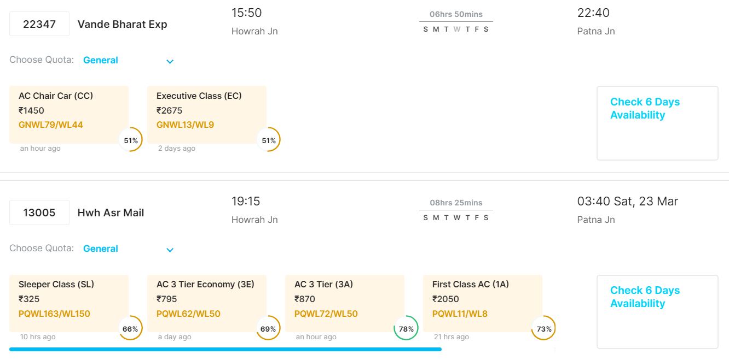Click the train number 13005 box
Viewport: 729px width, 360px height.
(39, 213)
